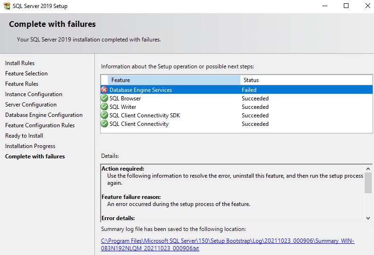Screen dimensions: 374x255
Task: Maximize the SQL Server 2019 Setup window
Action: [346, 6]
